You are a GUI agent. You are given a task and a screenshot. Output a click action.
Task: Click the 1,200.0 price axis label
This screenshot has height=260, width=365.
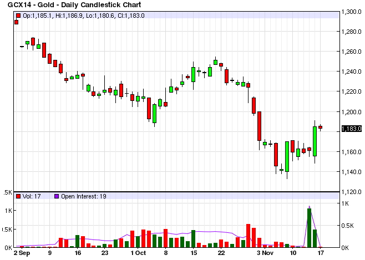[351, 112]
